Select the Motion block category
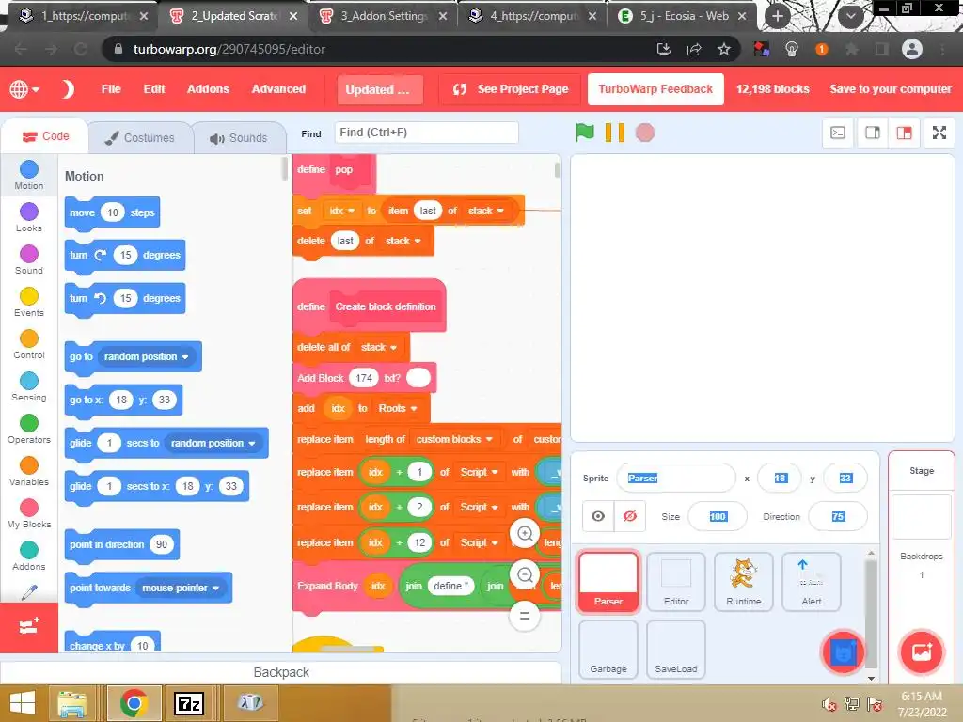Image resolution: width=963 pixels, height=722 pixels. [x=29, y=175]
